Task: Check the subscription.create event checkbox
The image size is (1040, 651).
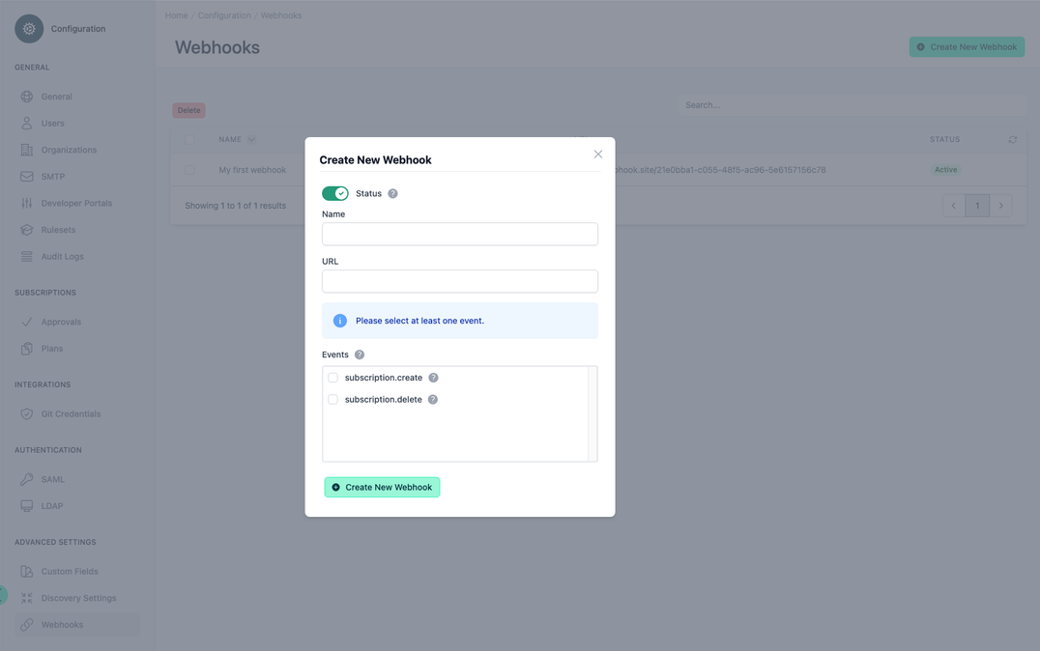Action: click(332, 377)
